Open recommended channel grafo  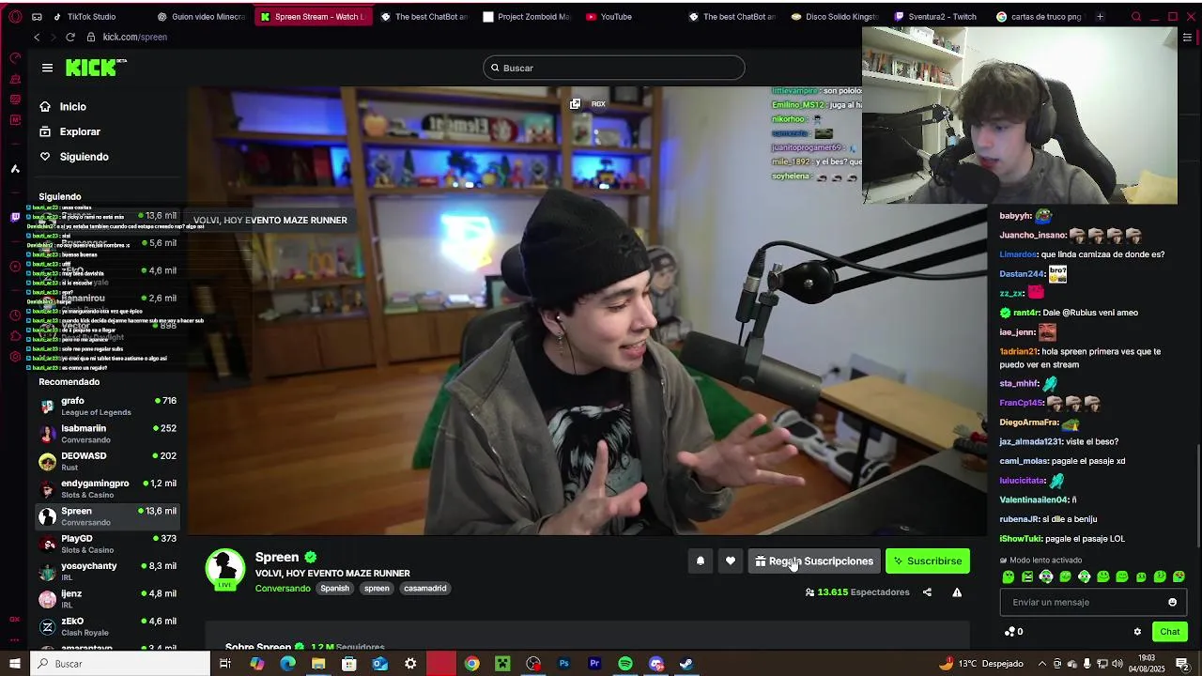108,407
